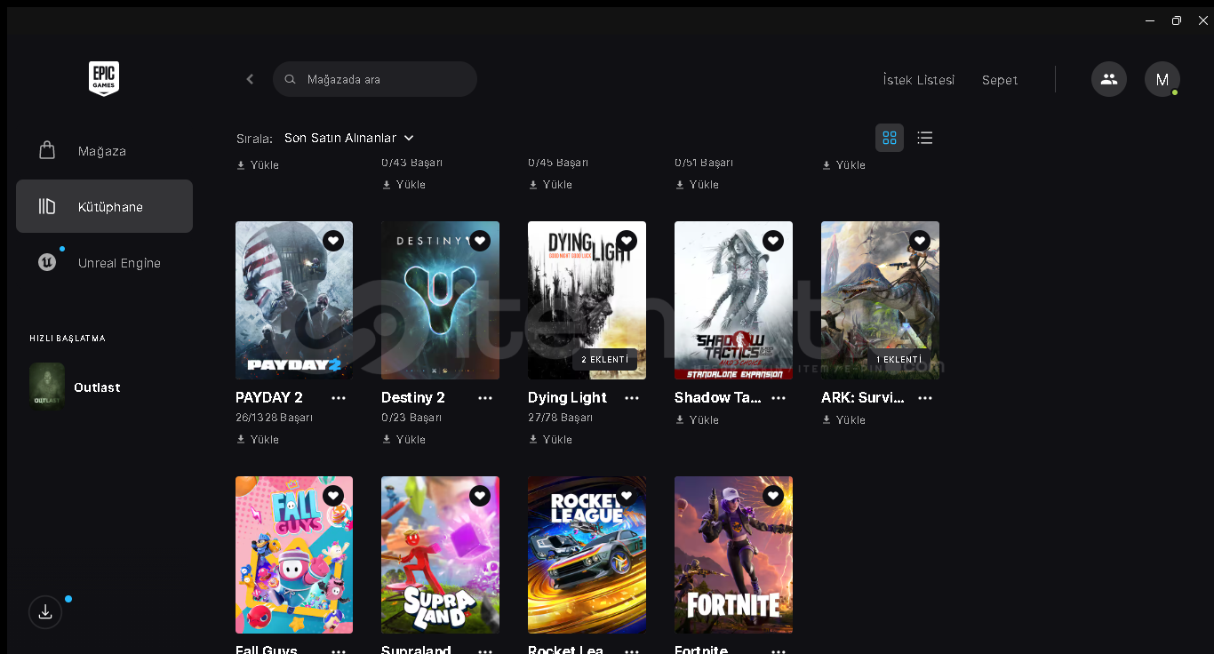Screen dimensions: 1214x654
Task: Toggle favorite heart on Destiny 2
Action: point(480,241)
